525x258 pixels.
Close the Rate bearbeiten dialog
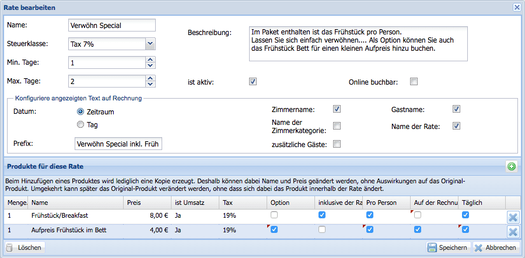pyautogui.click(x=516, y=7)
